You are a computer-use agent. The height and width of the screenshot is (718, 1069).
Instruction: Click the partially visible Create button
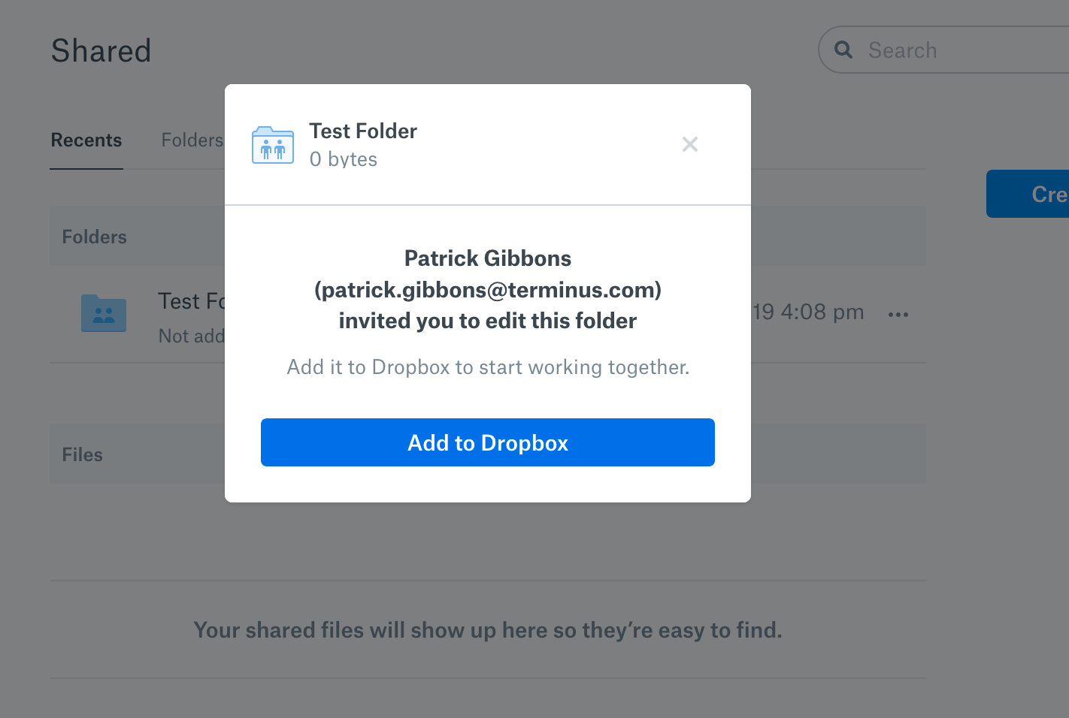pyautogui.click(x=1028, y=194)
